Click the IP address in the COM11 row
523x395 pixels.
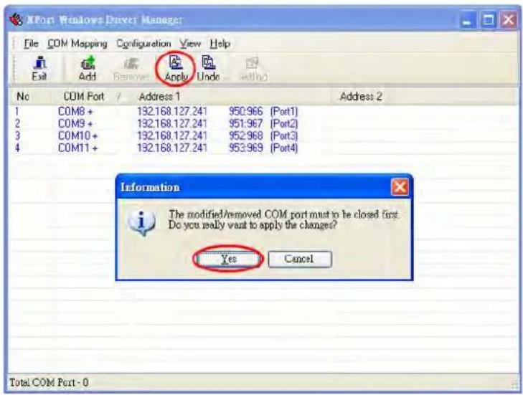tap(172, 148)
